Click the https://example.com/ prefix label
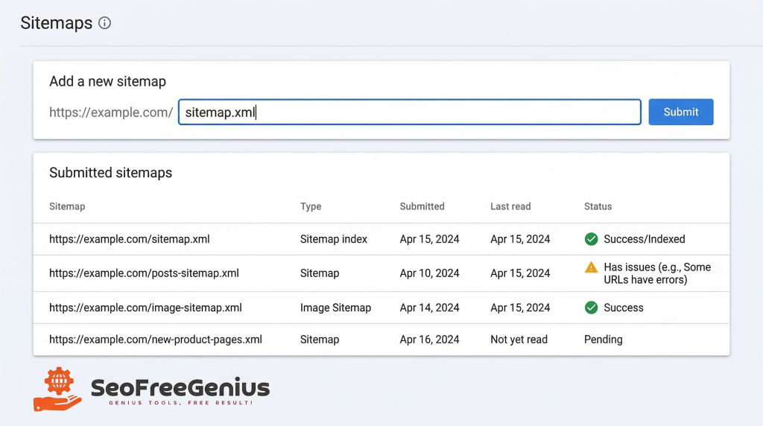This screenshot has height=426, width=763. (x=111, y=112)
